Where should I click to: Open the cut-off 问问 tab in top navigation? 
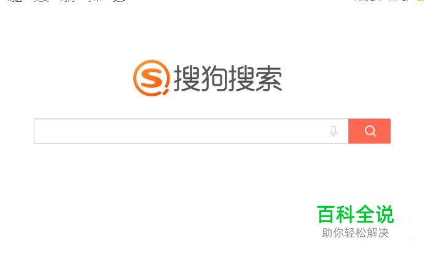[68, 1]
